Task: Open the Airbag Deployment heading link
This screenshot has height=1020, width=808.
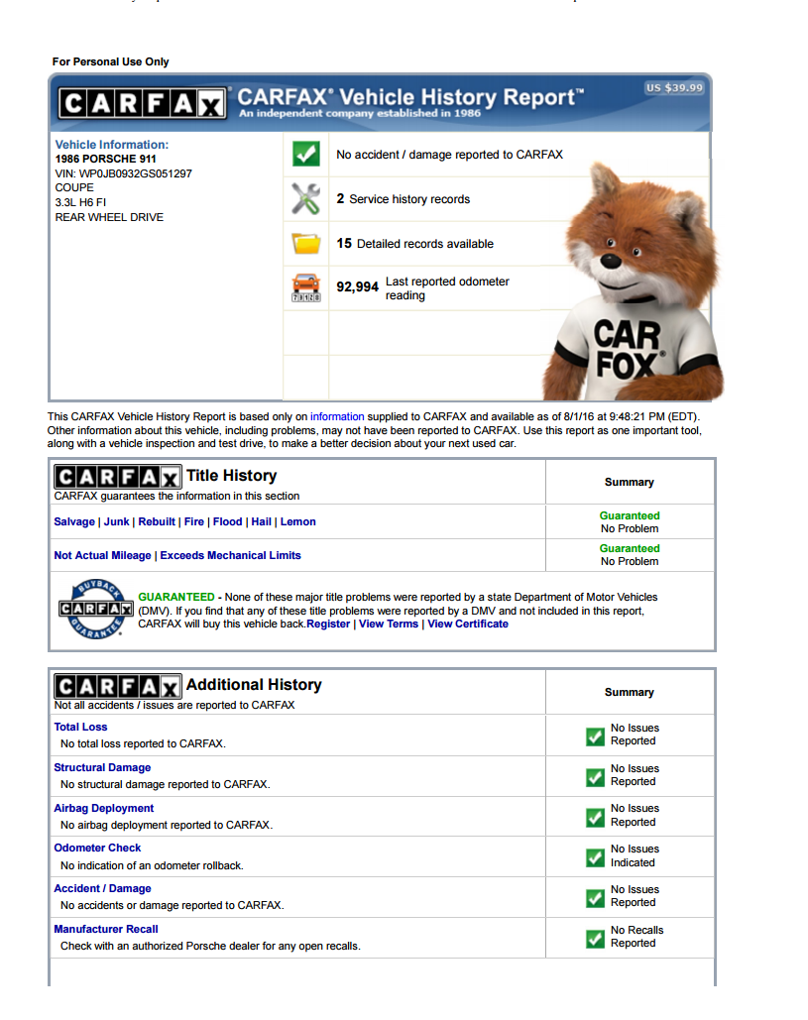Action: [x=103, y=809]
